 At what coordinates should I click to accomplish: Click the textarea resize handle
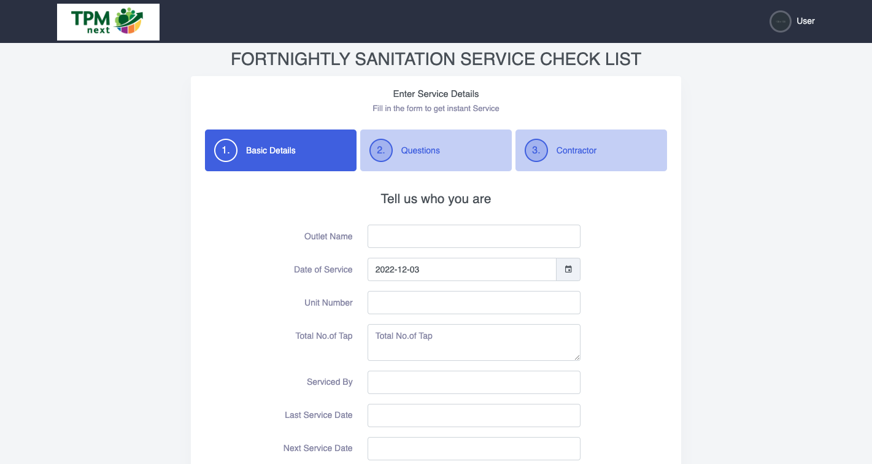click(577, 357)
